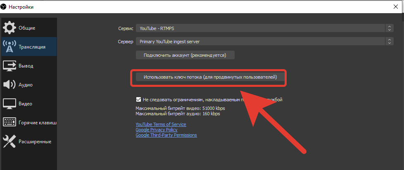Switch to the Аудио tab label
The image size is (404, 170).
coord(26,85)
